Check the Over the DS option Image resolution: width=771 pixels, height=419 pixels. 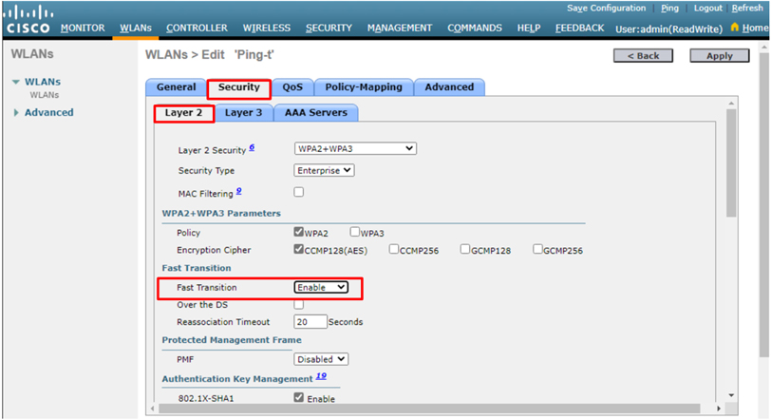coord(299,304)
